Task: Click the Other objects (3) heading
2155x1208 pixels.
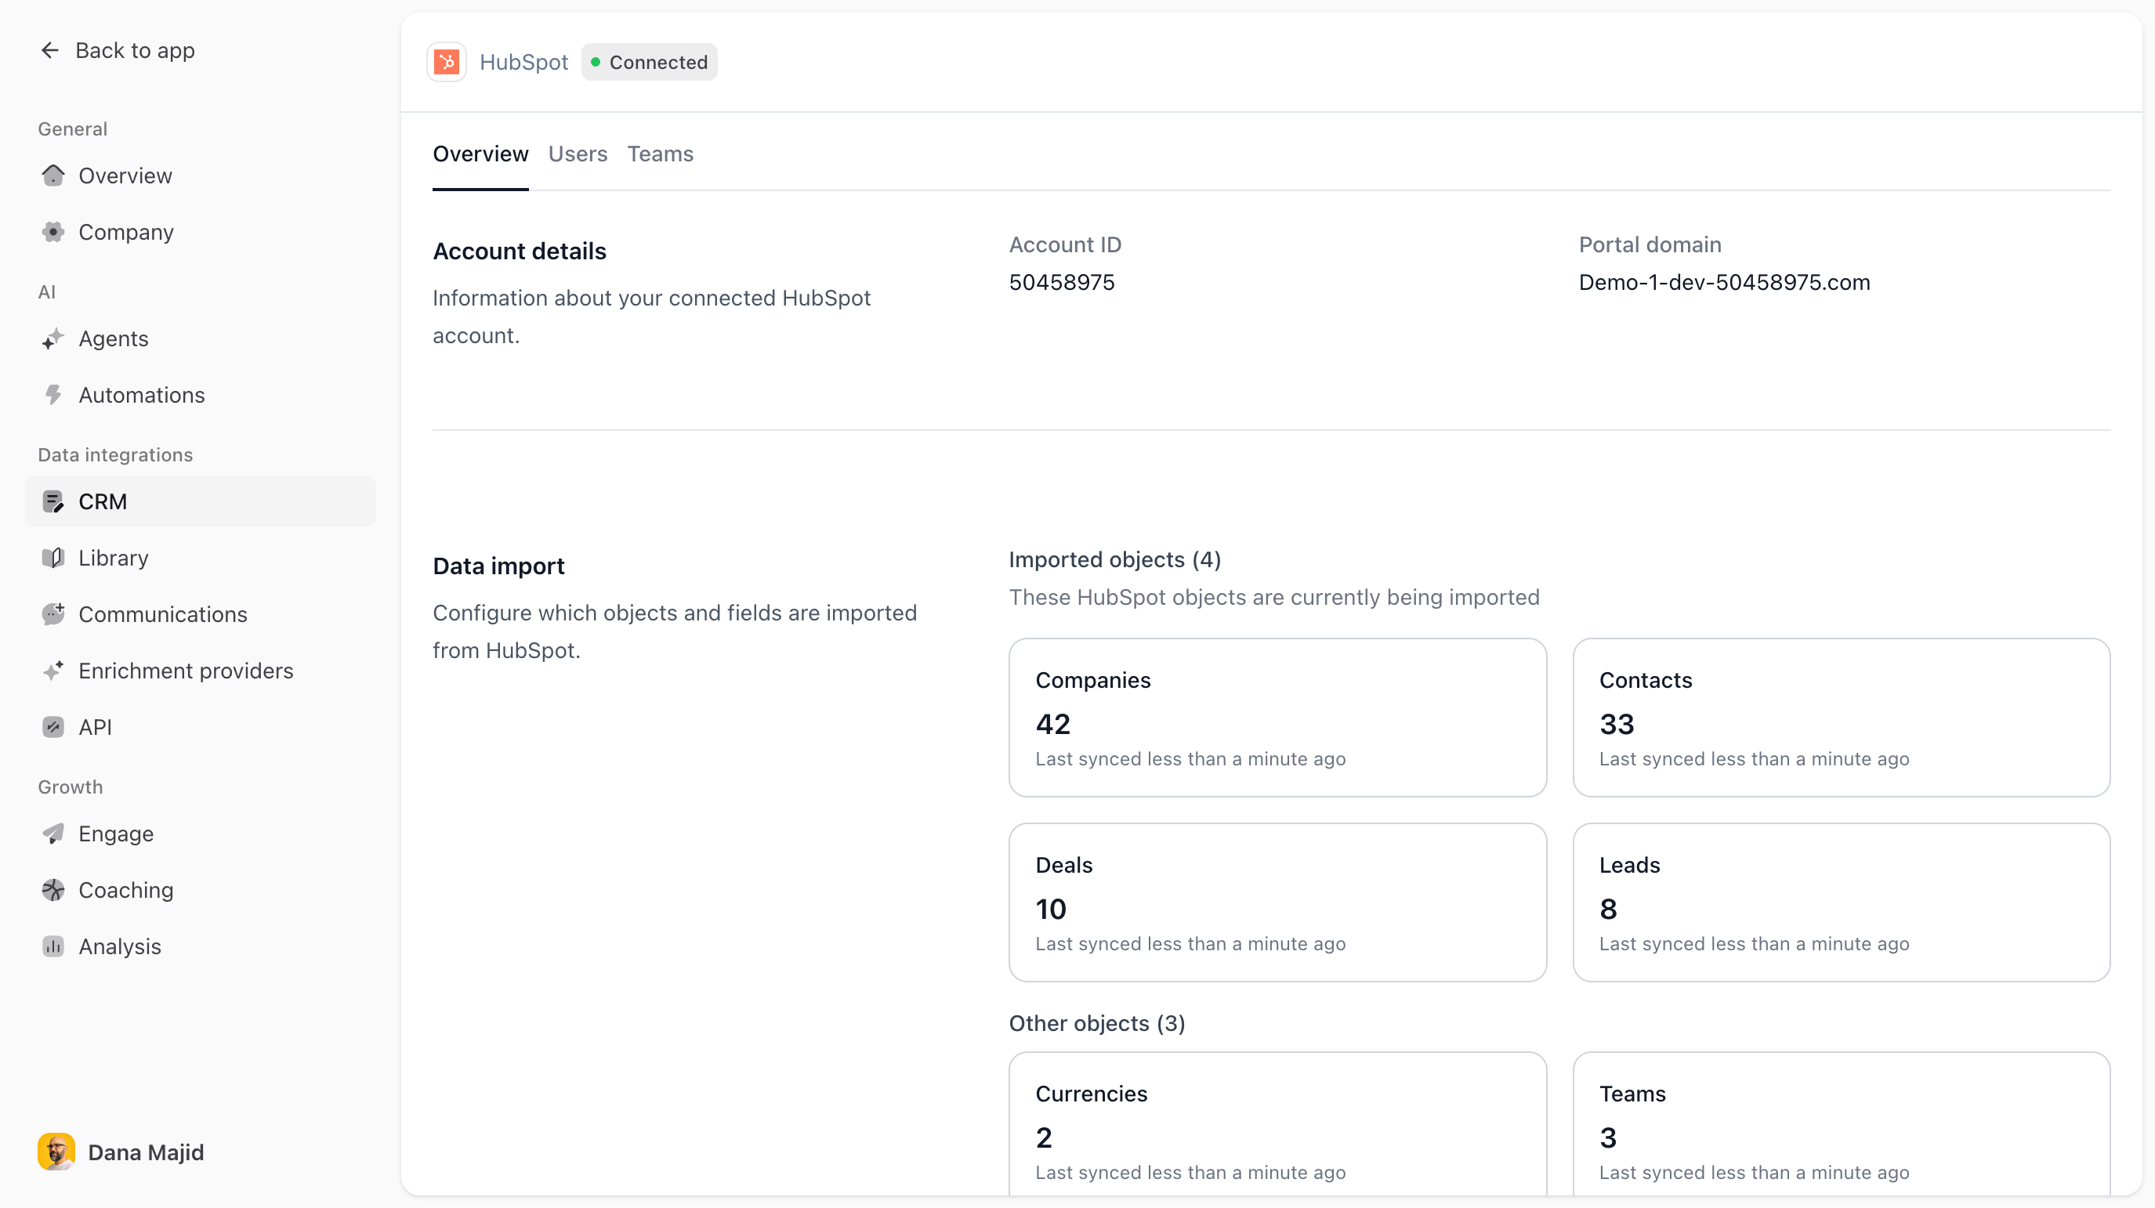Action: (1097, 1023)
